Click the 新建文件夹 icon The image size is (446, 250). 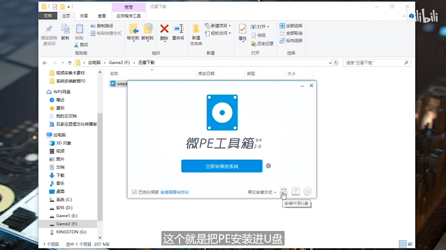coord(196,29)
